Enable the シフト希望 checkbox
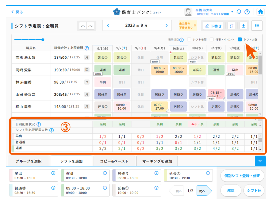272x204 pixels. coord(189,40)
